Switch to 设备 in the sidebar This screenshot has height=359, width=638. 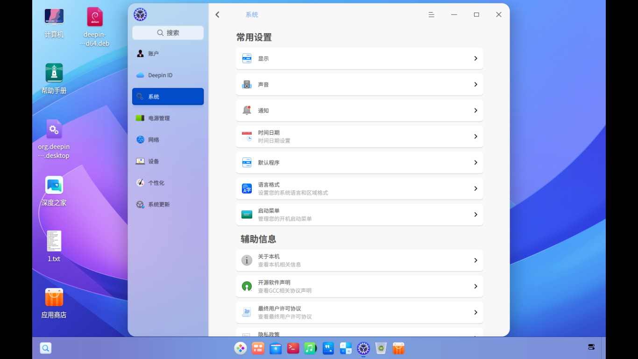[x=168, y=161]
